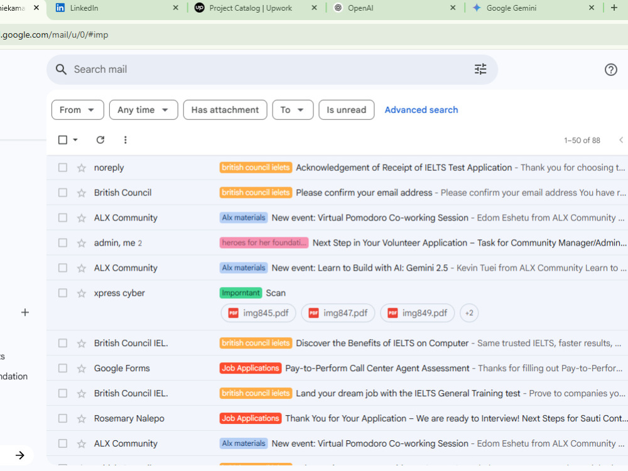Refresh the mail list
Image resolution: width=628 pixels, height=471 pixels.
coord(100,140)
